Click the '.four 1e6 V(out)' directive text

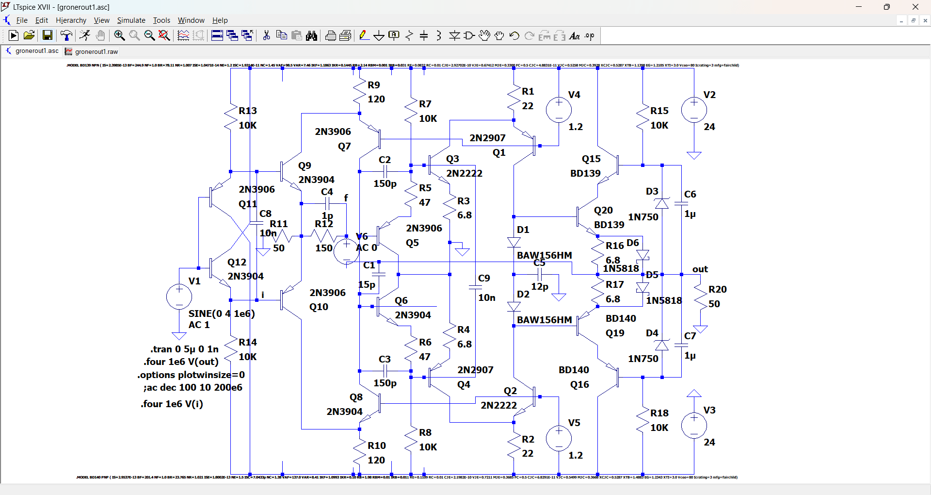[181, 362]
